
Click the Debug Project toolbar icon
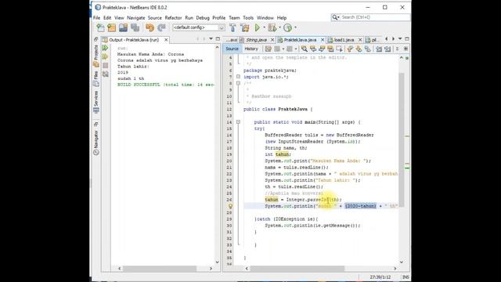tap(272, 28)
